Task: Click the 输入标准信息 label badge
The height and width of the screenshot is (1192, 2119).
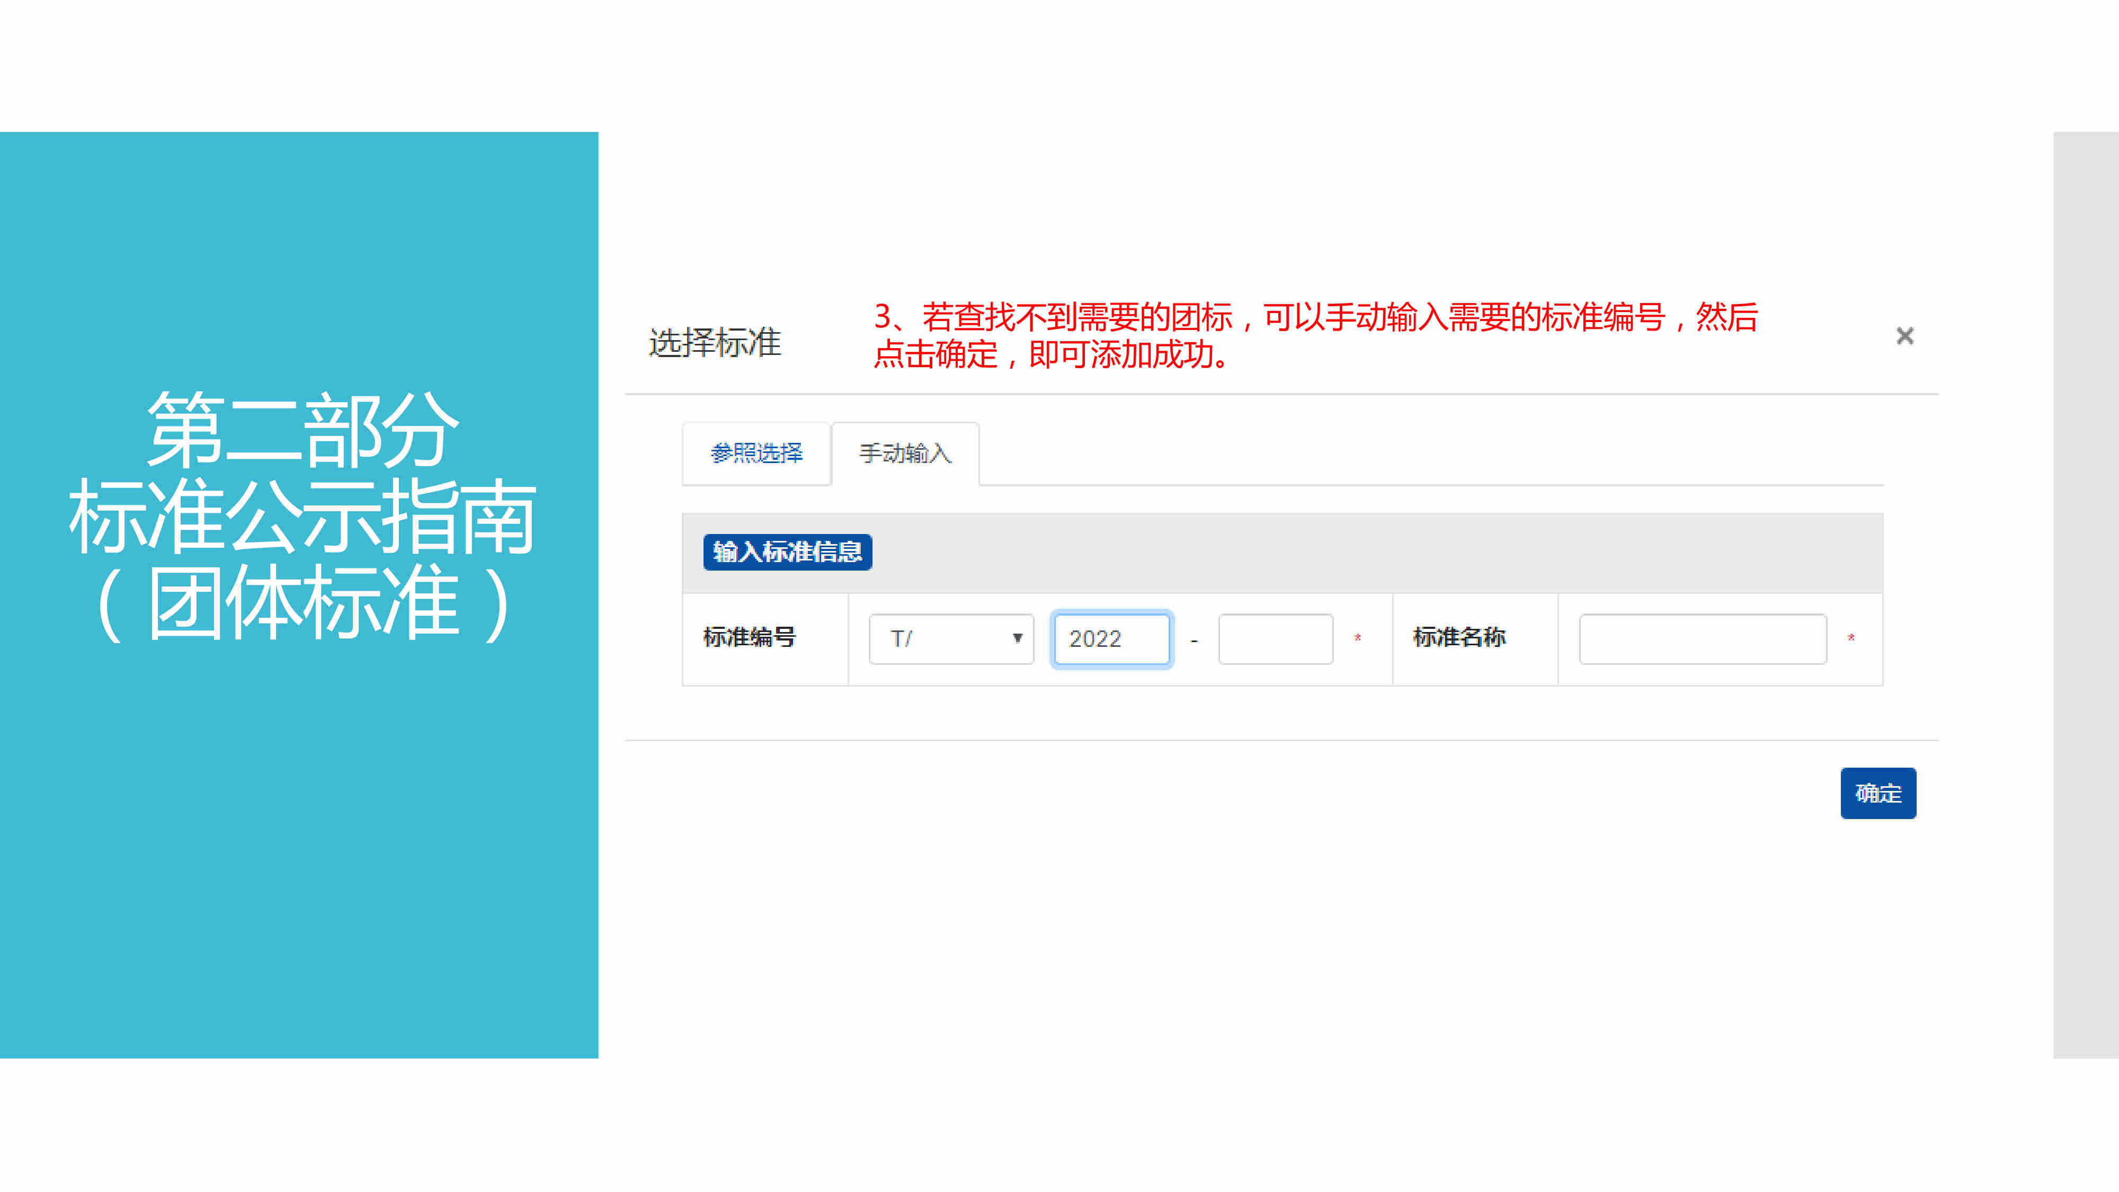Action: point(787,552)
